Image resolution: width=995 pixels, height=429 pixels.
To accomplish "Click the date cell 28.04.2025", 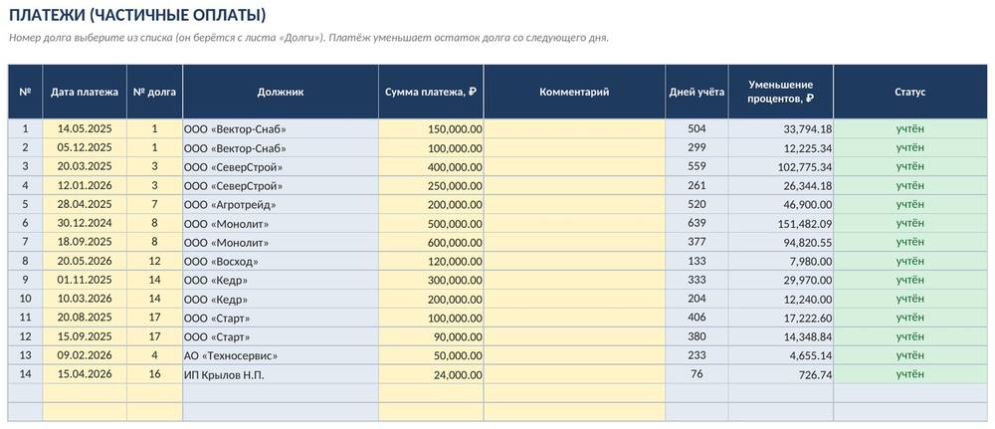I will (85, 204).
